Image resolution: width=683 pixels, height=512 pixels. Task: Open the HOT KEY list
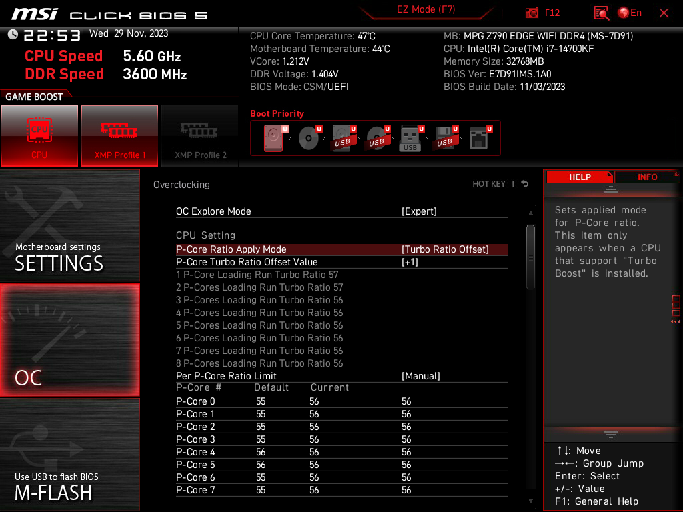pos(489,184)
